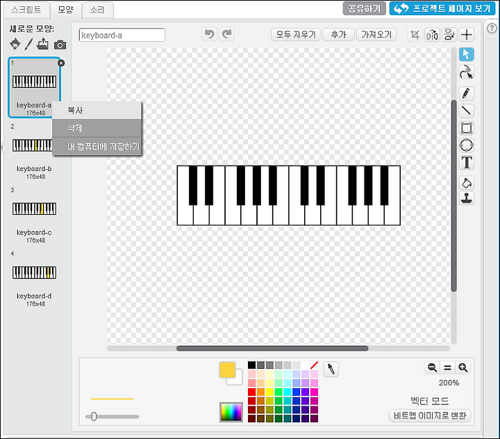Image resolution: width=500 pixels, height=439 pixels.
Task: Pick the paint bucket fill tool
Action: point(466,183)
